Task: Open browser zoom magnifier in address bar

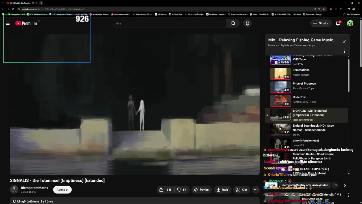Action: [x=319, y=9]
